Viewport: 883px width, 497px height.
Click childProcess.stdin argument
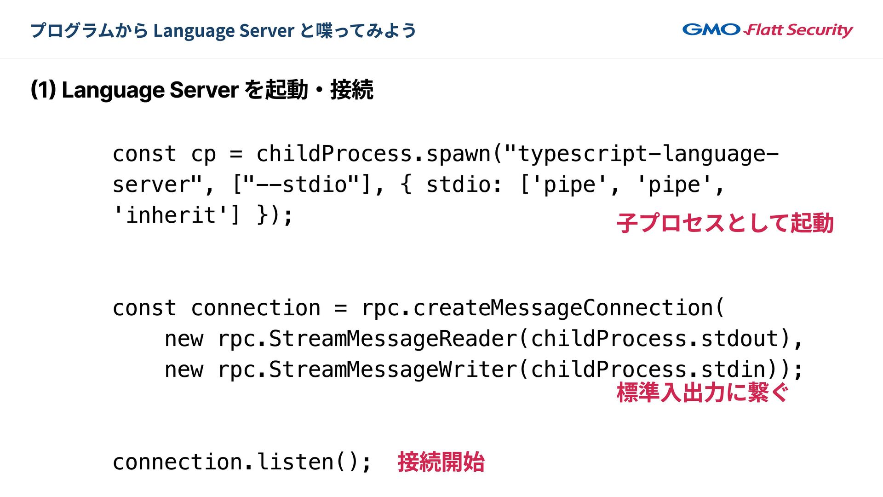[648, 370]
